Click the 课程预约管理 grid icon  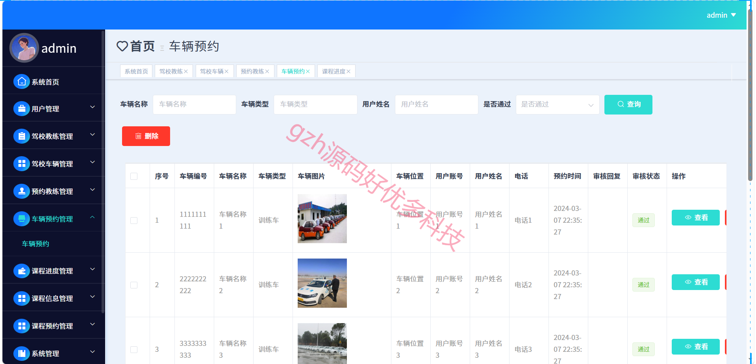[x=22, y=326]
